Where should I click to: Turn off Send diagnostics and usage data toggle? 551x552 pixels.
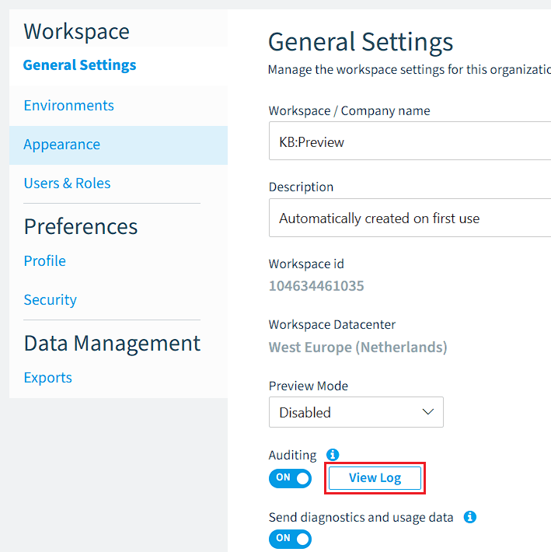click(290, 539)
